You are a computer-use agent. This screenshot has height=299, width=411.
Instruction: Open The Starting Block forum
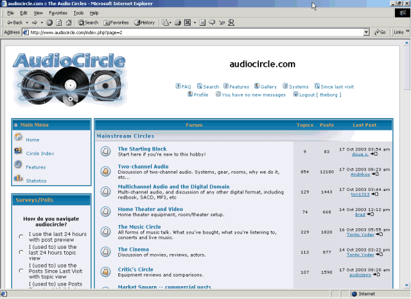pyautogui.click(x=142, y=149)
